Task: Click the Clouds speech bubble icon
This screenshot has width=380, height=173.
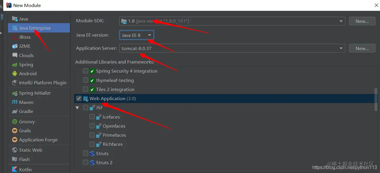Action: tap(15, 55)
